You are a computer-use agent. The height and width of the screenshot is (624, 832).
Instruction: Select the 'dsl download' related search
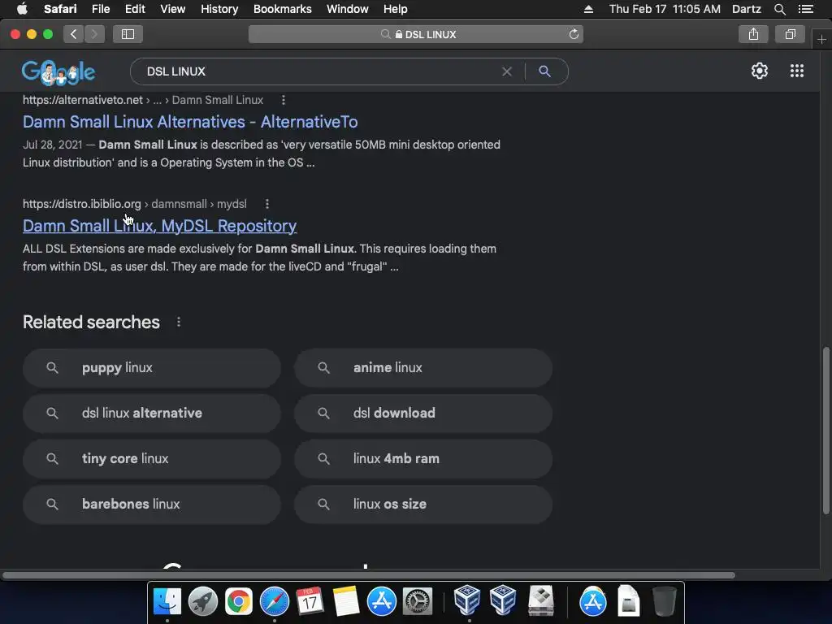tap(423, 414)
